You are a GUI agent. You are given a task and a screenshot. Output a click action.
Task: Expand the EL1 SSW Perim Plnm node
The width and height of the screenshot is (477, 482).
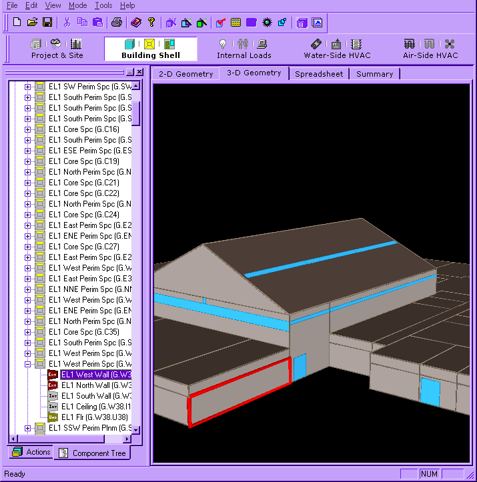click(x=27, y=428)
